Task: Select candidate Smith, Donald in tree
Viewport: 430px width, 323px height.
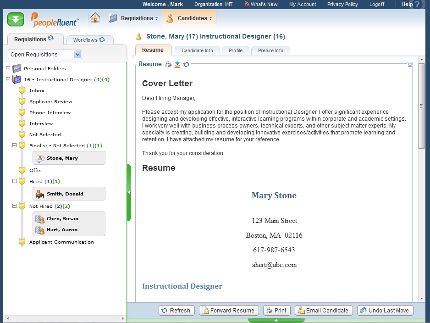Action: pos(65,194)
